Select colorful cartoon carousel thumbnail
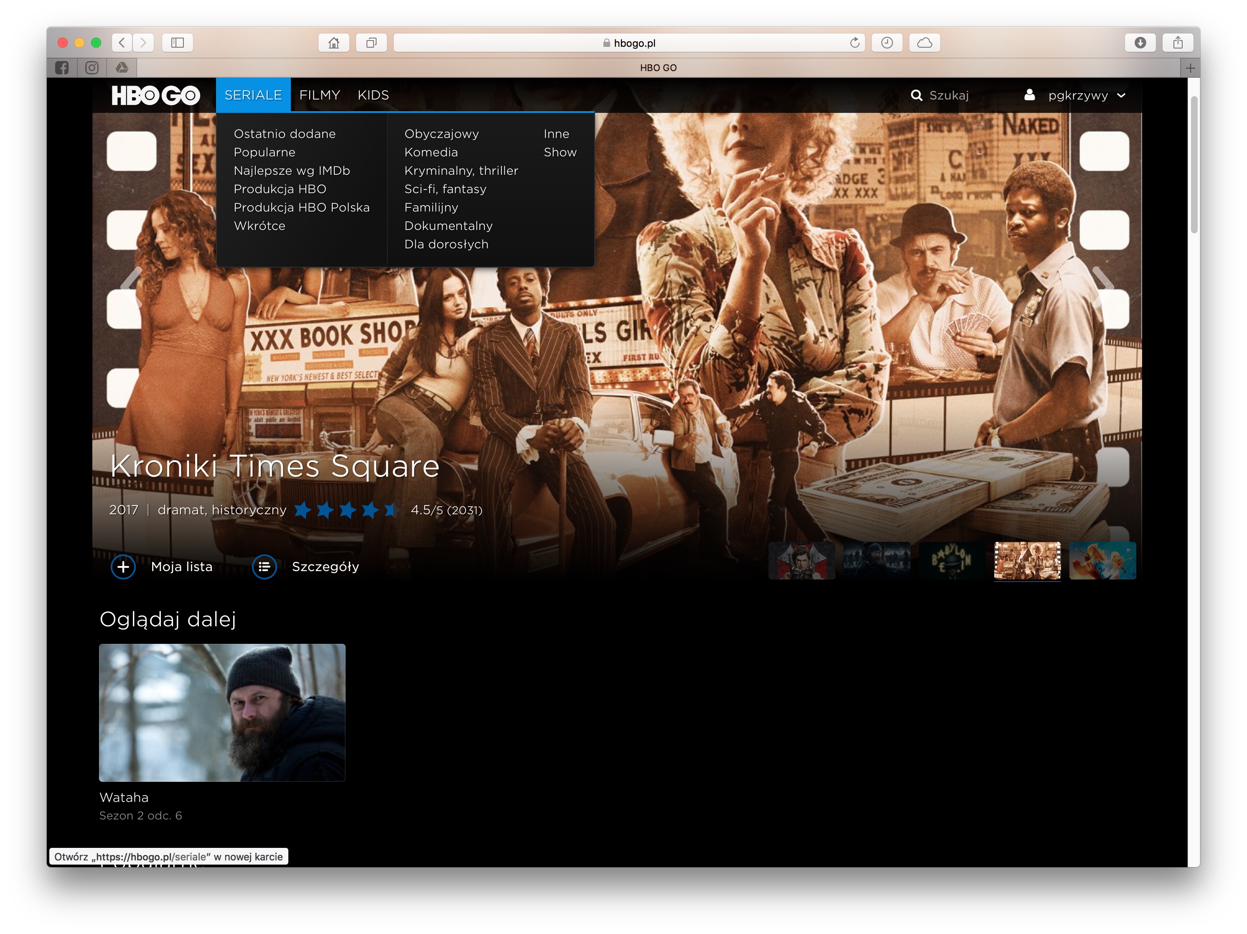This screenshot has height=934, width=1247. pos(1103,561)
